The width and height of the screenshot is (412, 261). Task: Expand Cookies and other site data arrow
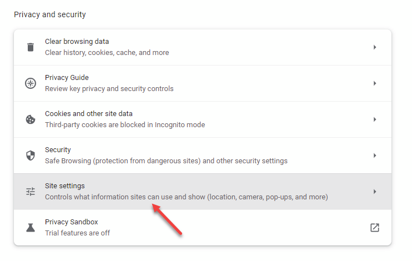pos(375,119)
